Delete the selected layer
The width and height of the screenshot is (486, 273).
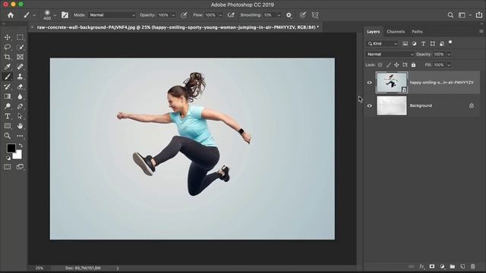[x=472, y=266]
